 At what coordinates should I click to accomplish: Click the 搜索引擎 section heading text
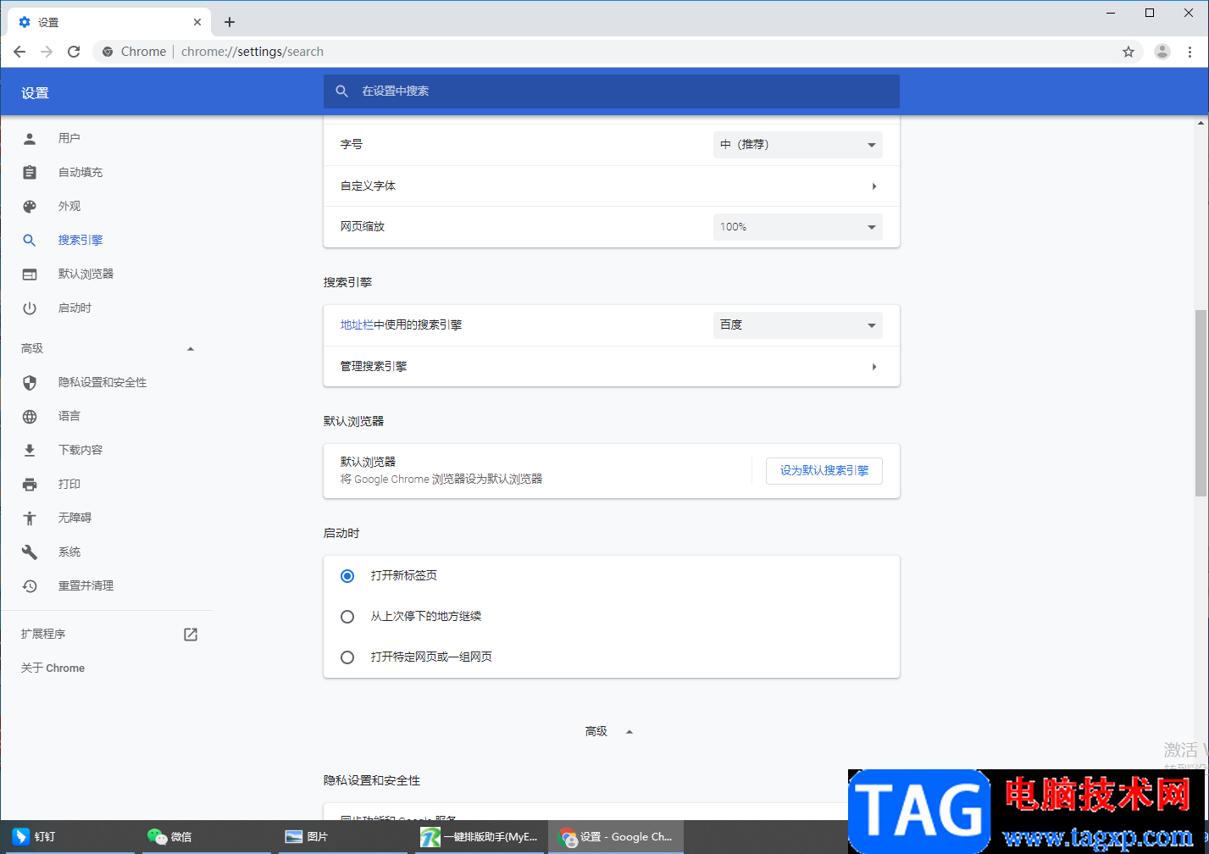click(347, 282)
